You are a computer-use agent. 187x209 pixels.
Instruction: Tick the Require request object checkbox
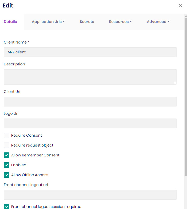tap(7, 145)
